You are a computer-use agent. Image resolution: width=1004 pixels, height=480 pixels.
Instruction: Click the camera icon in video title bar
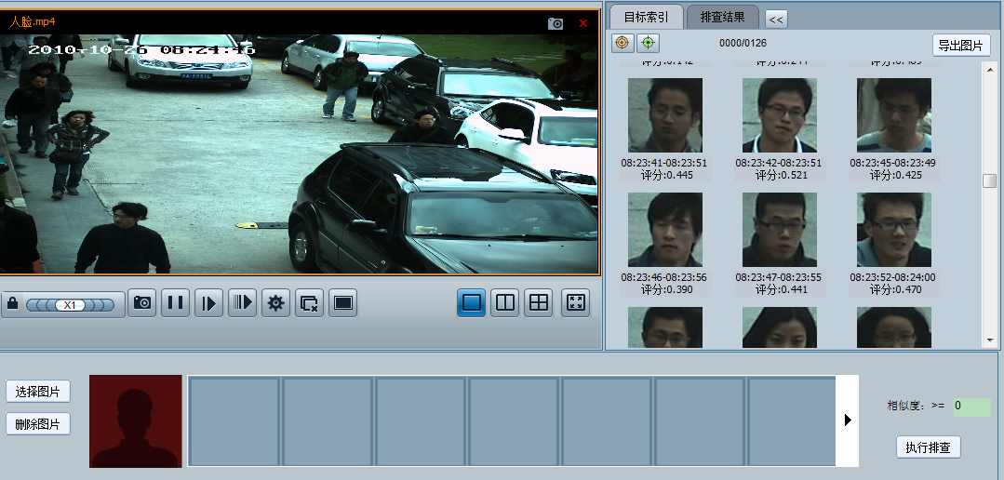point(556,23)
